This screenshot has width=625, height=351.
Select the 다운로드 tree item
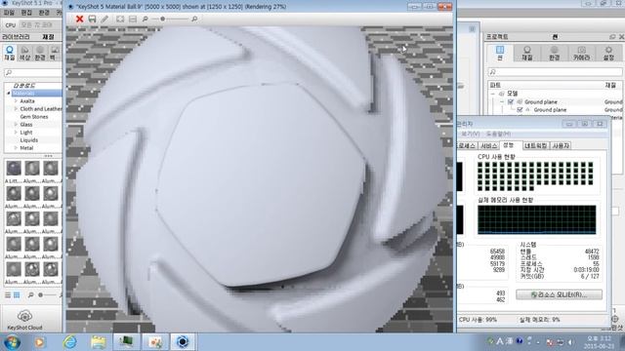[x=23, y=86]
